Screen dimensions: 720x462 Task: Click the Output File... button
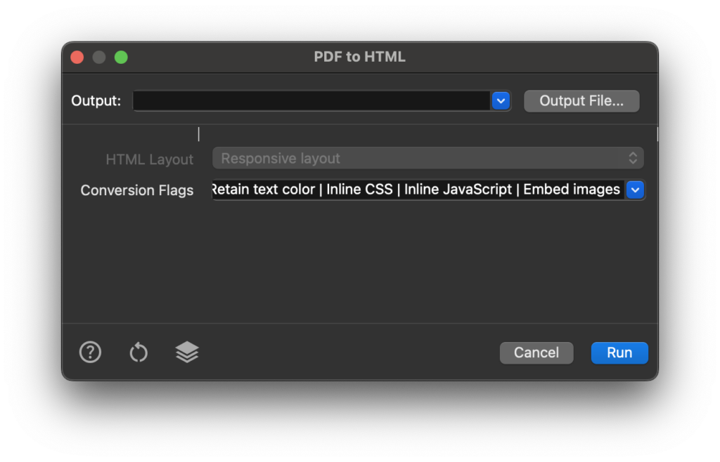click(x=581, y=101)
